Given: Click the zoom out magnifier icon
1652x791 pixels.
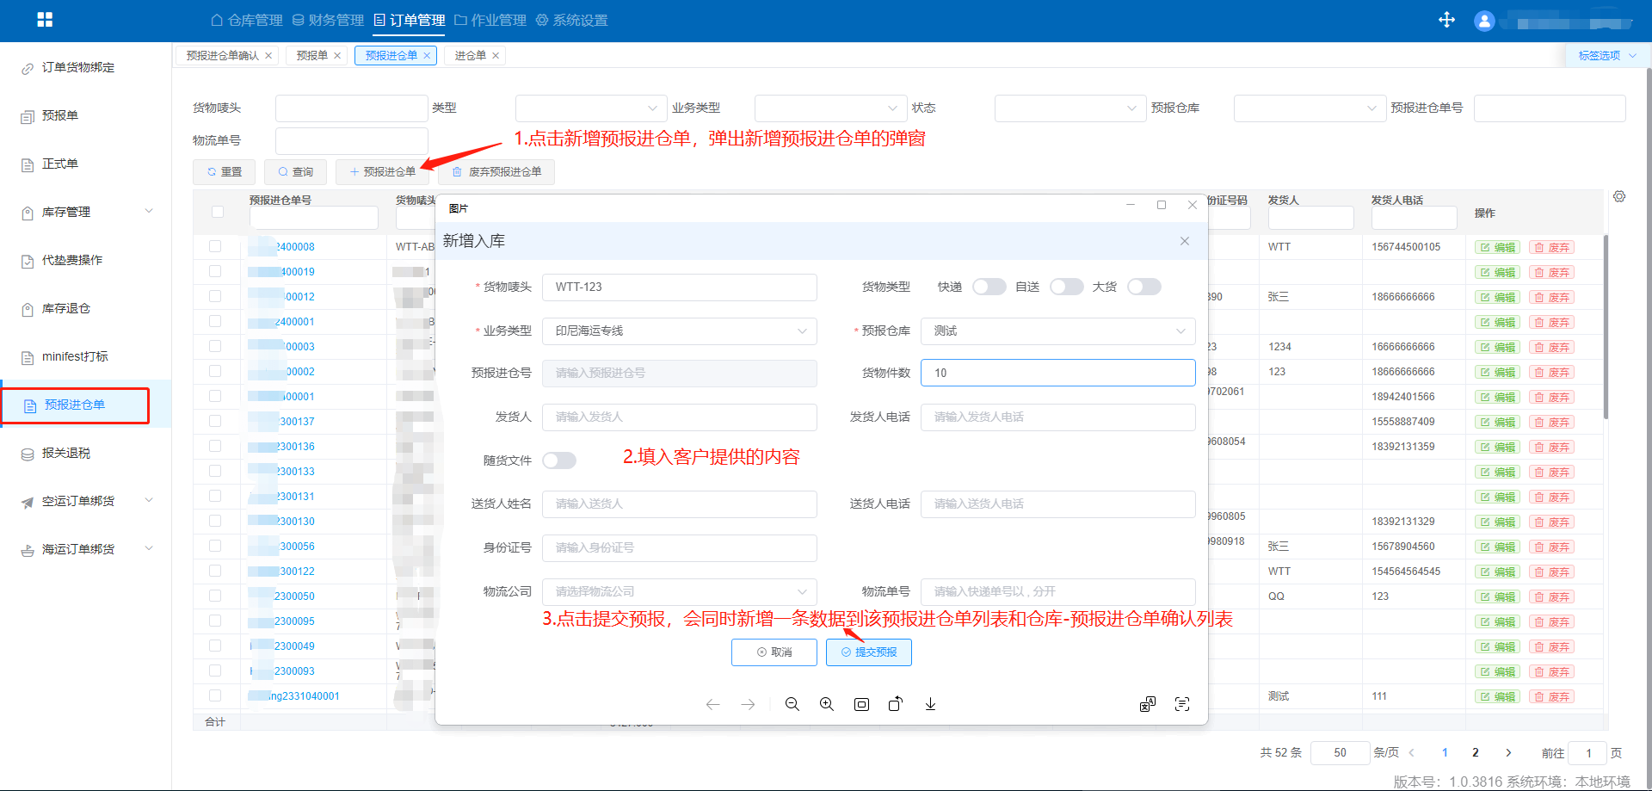Looking at the screenshot, I should (792, 704).
